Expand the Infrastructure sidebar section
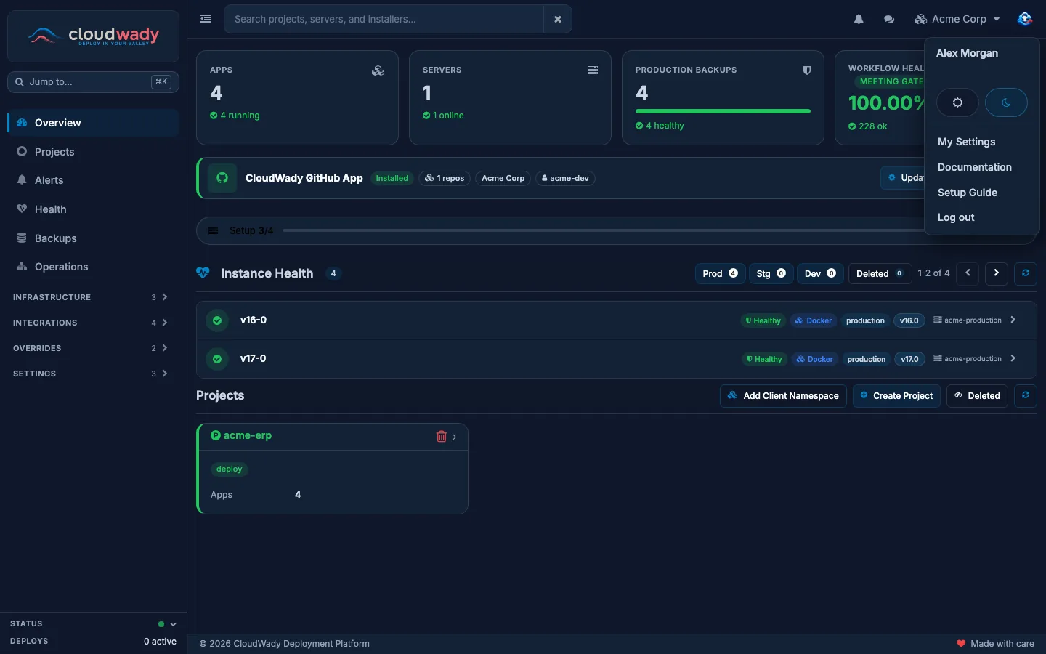 (x=90, y=297)
